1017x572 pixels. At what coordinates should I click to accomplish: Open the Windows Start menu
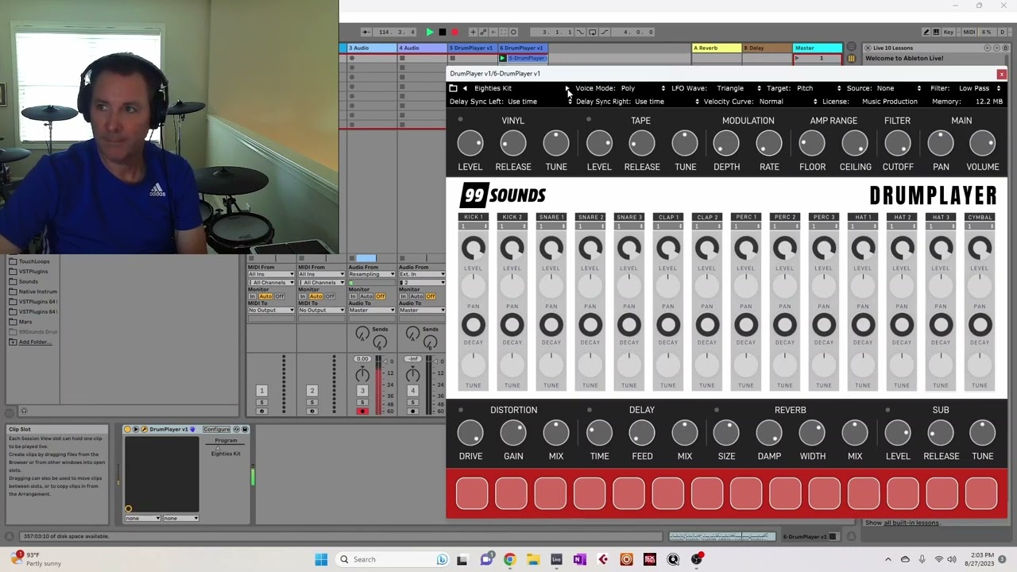321,559
